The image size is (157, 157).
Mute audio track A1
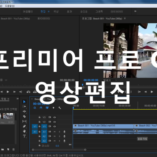55,132
